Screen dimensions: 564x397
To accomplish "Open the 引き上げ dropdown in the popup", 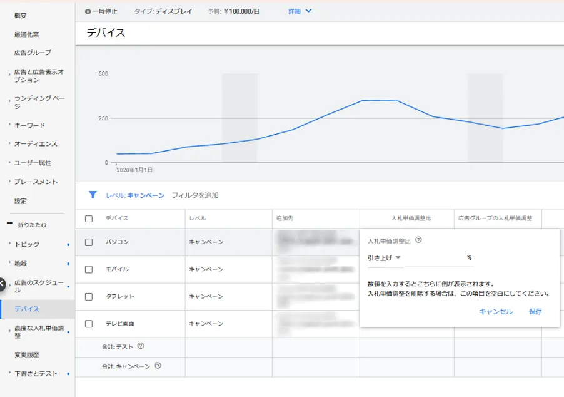I will pos(384,258).
